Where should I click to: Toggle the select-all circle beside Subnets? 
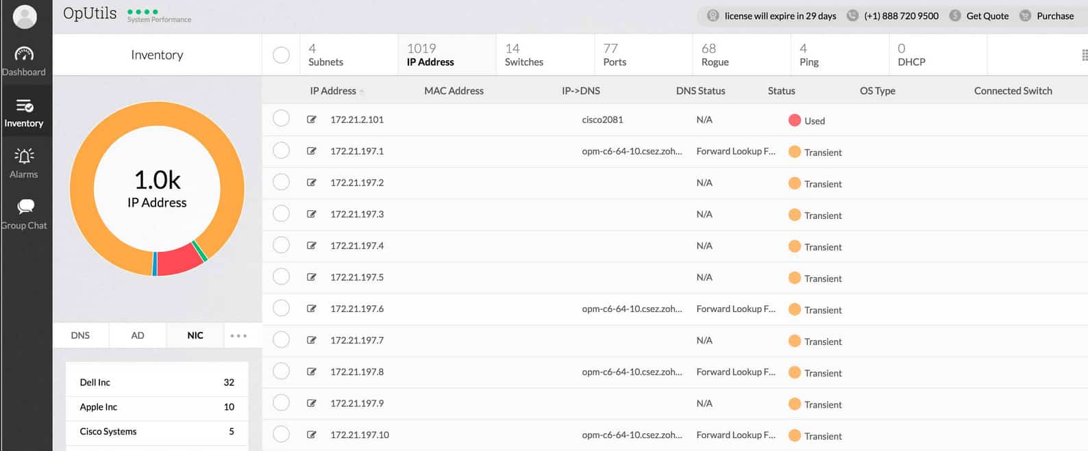pos(281,55)
